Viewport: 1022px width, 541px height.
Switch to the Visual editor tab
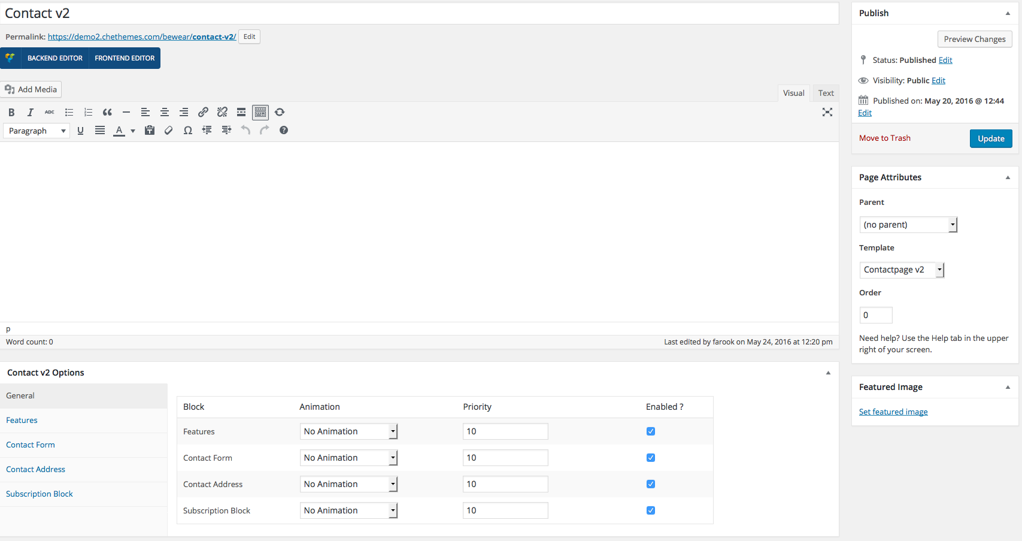click(793, 93)
